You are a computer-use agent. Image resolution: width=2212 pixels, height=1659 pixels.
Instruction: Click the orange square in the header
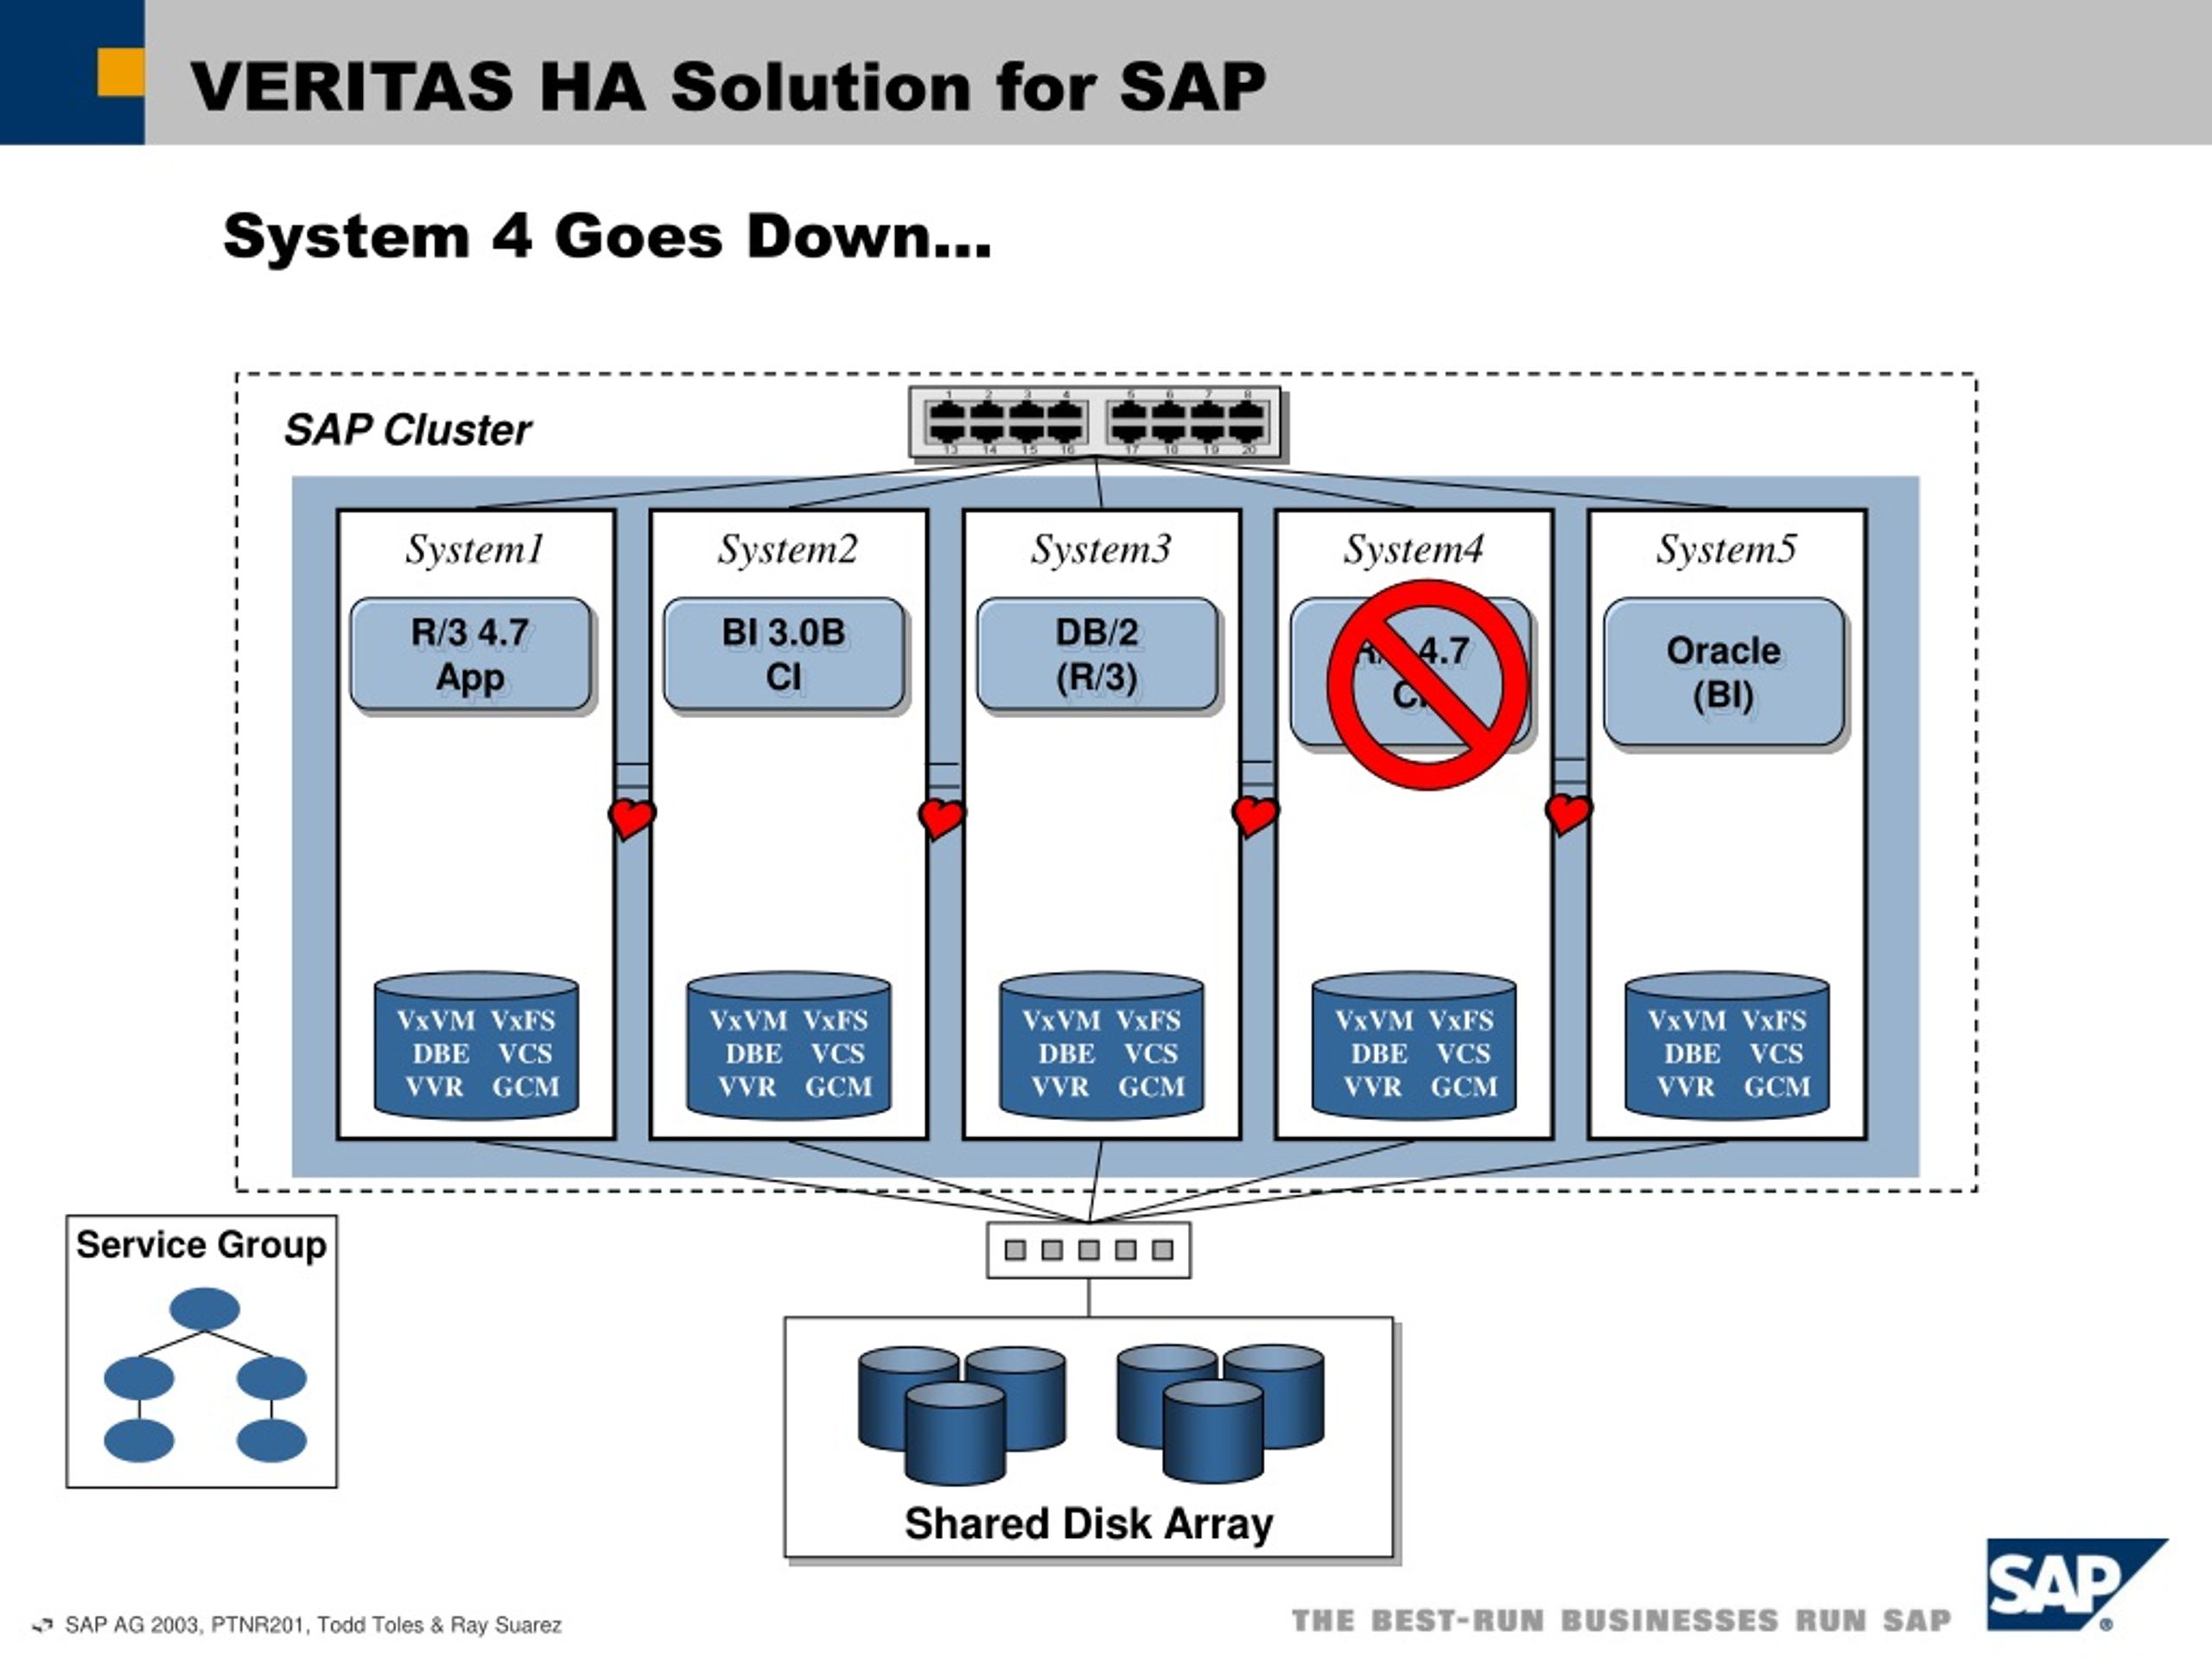click(x=121, y=73)
